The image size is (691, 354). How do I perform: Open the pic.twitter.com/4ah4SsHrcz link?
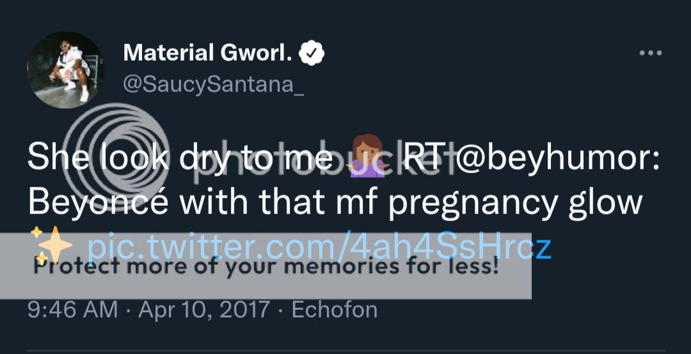coord(319,247)
